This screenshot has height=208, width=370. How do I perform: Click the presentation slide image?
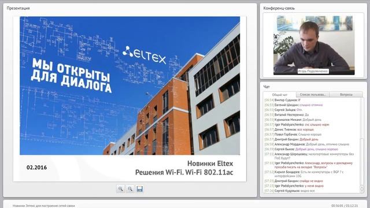129,86
